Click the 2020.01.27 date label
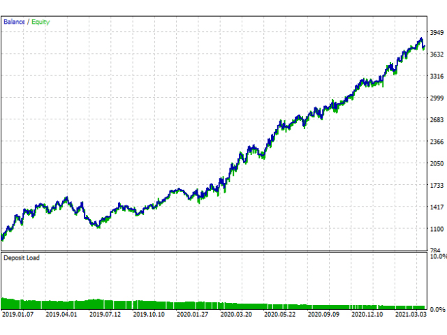This screenshot has width=447, height=335. tap(191, 315)
